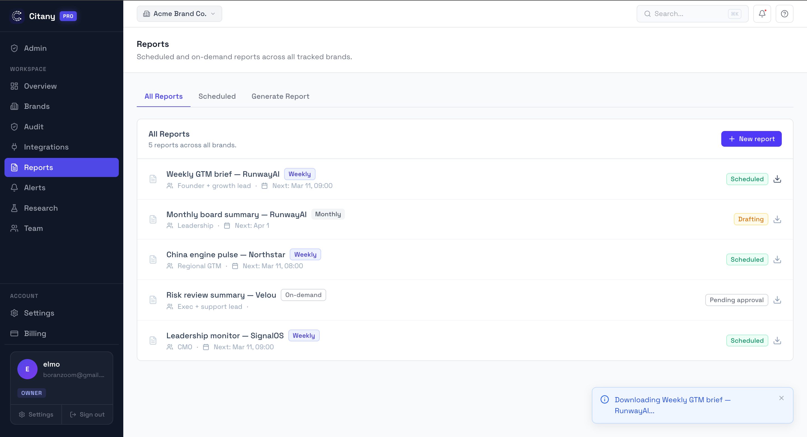The width and height of the screenshot is (807, 437).
Task: Click the New report button
Action: (751, 139)
